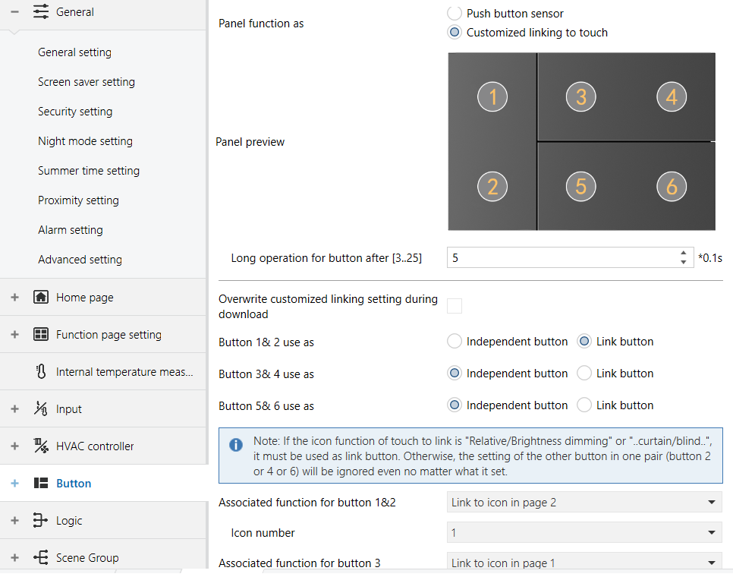Screen dimensions: 733x577
Task: Click the Home page house icon
Action: [x=41, y=297]
